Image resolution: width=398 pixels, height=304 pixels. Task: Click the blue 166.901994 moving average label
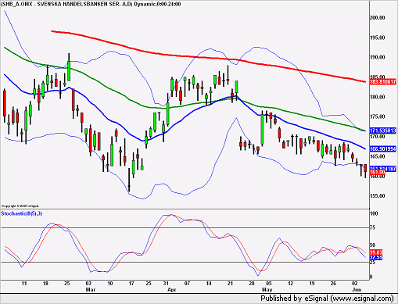point(383,149)
